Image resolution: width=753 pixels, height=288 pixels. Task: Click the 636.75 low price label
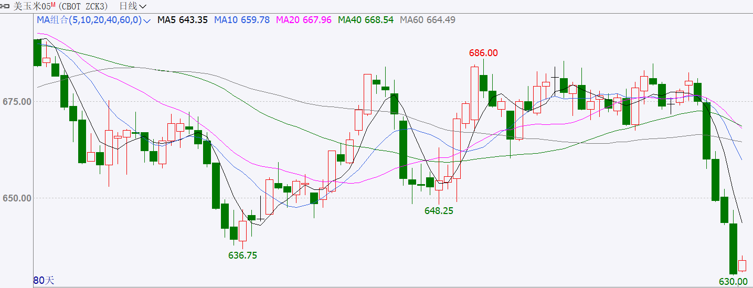point(242,255)
